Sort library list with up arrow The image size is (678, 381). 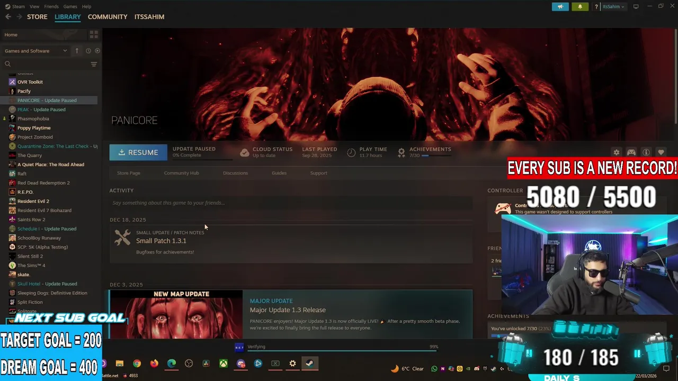(77, 51)
